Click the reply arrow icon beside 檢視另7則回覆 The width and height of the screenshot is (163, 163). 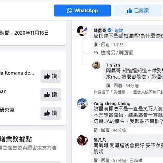click(x=96, y=53)
